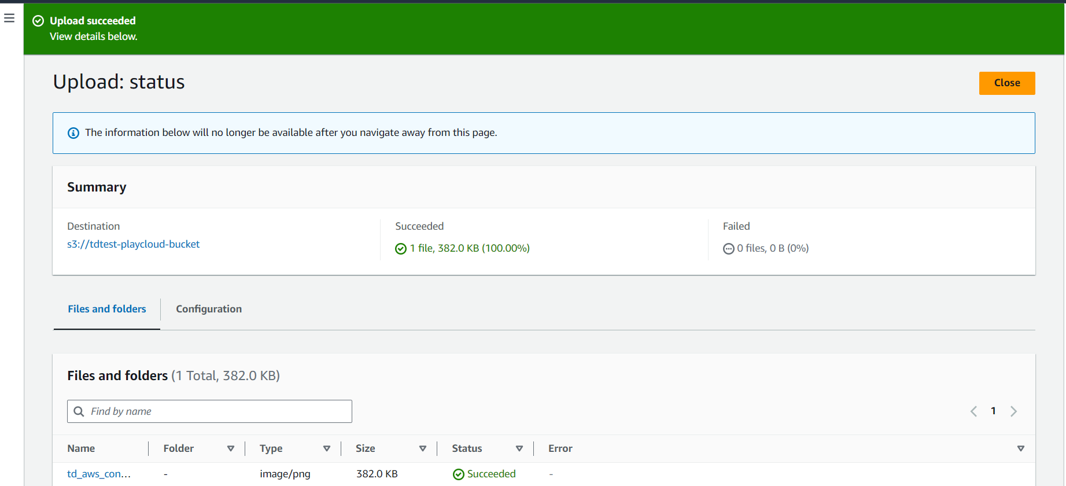Click the info icon in the notice banner
The width and height of the screenshot is (1066, 486).
(73, 133)
